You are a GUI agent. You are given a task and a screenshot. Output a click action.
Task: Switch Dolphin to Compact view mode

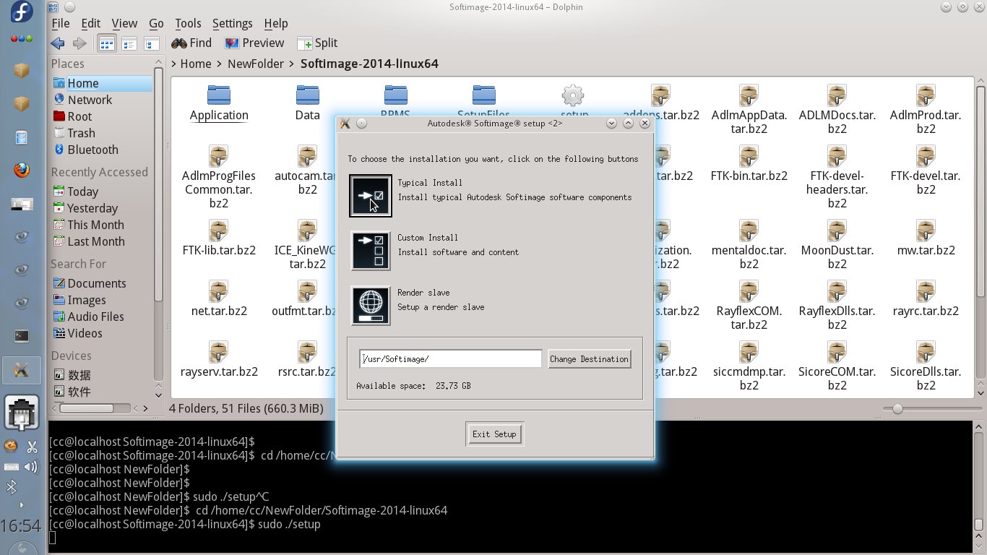click(x=129, y=43)
